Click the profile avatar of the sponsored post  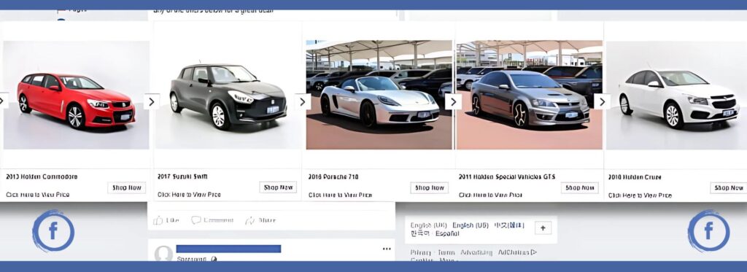click(x=163, y=254)
